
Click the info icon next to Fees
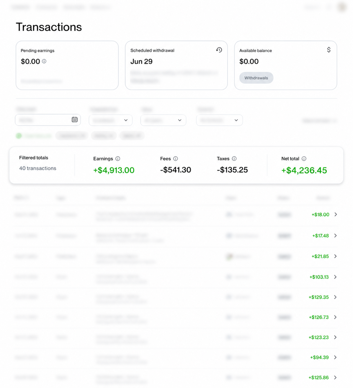click(x=176, y=159)
